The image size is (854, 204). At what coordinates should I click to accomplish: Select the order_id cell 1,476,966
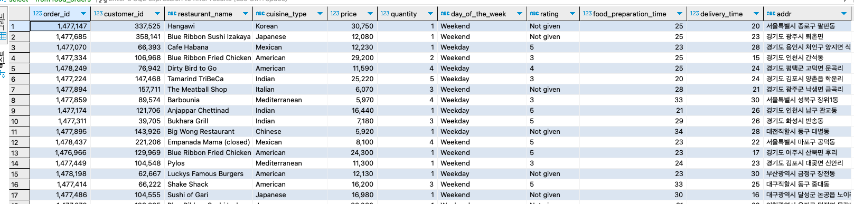[x=60, y=152]
